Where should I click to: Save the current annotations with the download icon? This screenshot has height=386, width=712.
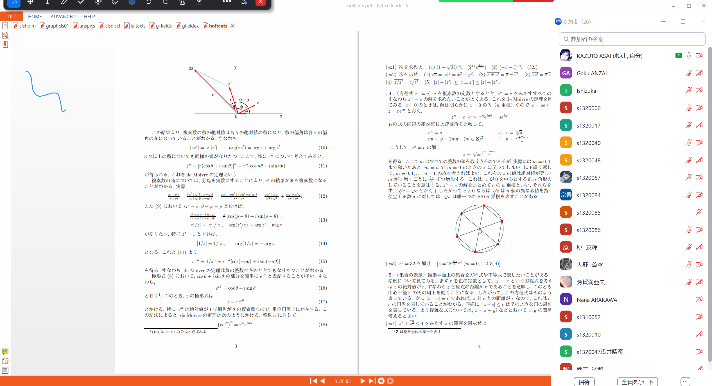pyautogui.click(x=199, y=3)
